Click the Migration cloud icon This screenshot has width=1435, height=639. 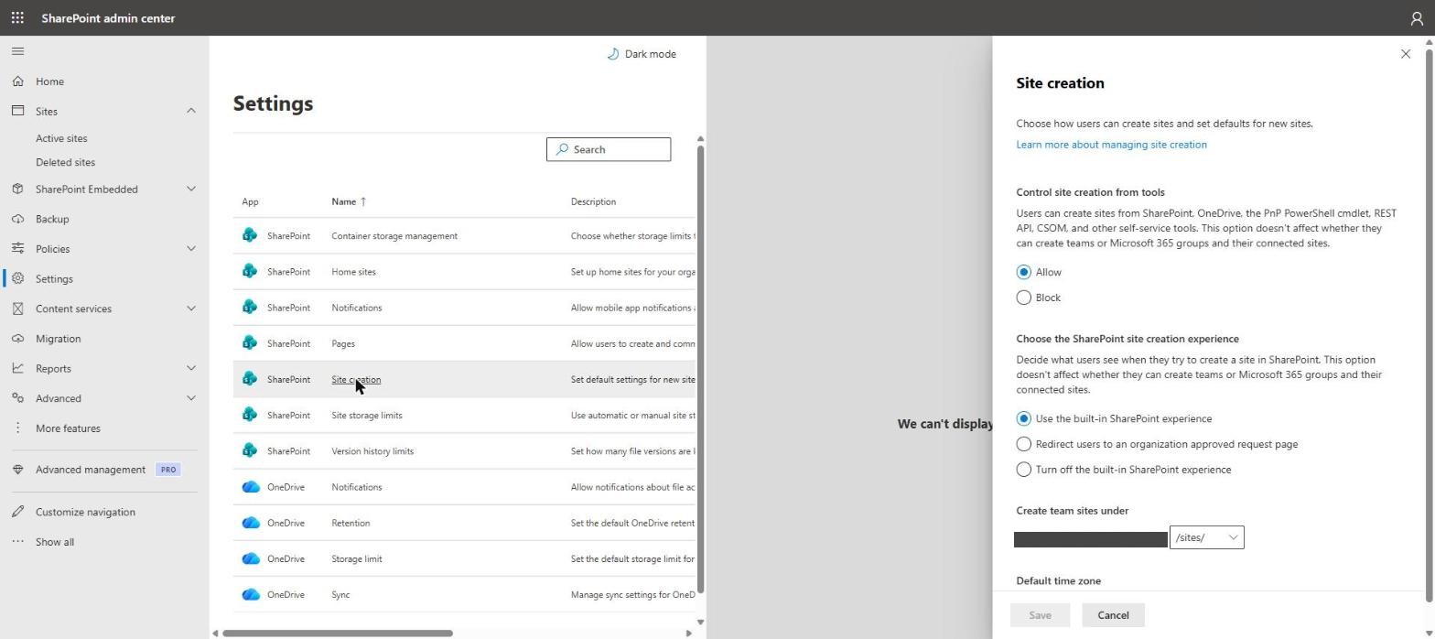click(x=17, y=339)
